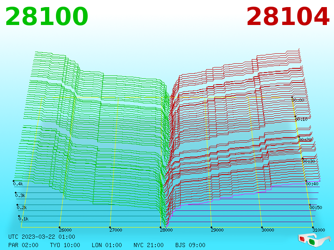Click the TYO 10:00 Tokyo time
This screenshot has height=250, width=334.
65,245
